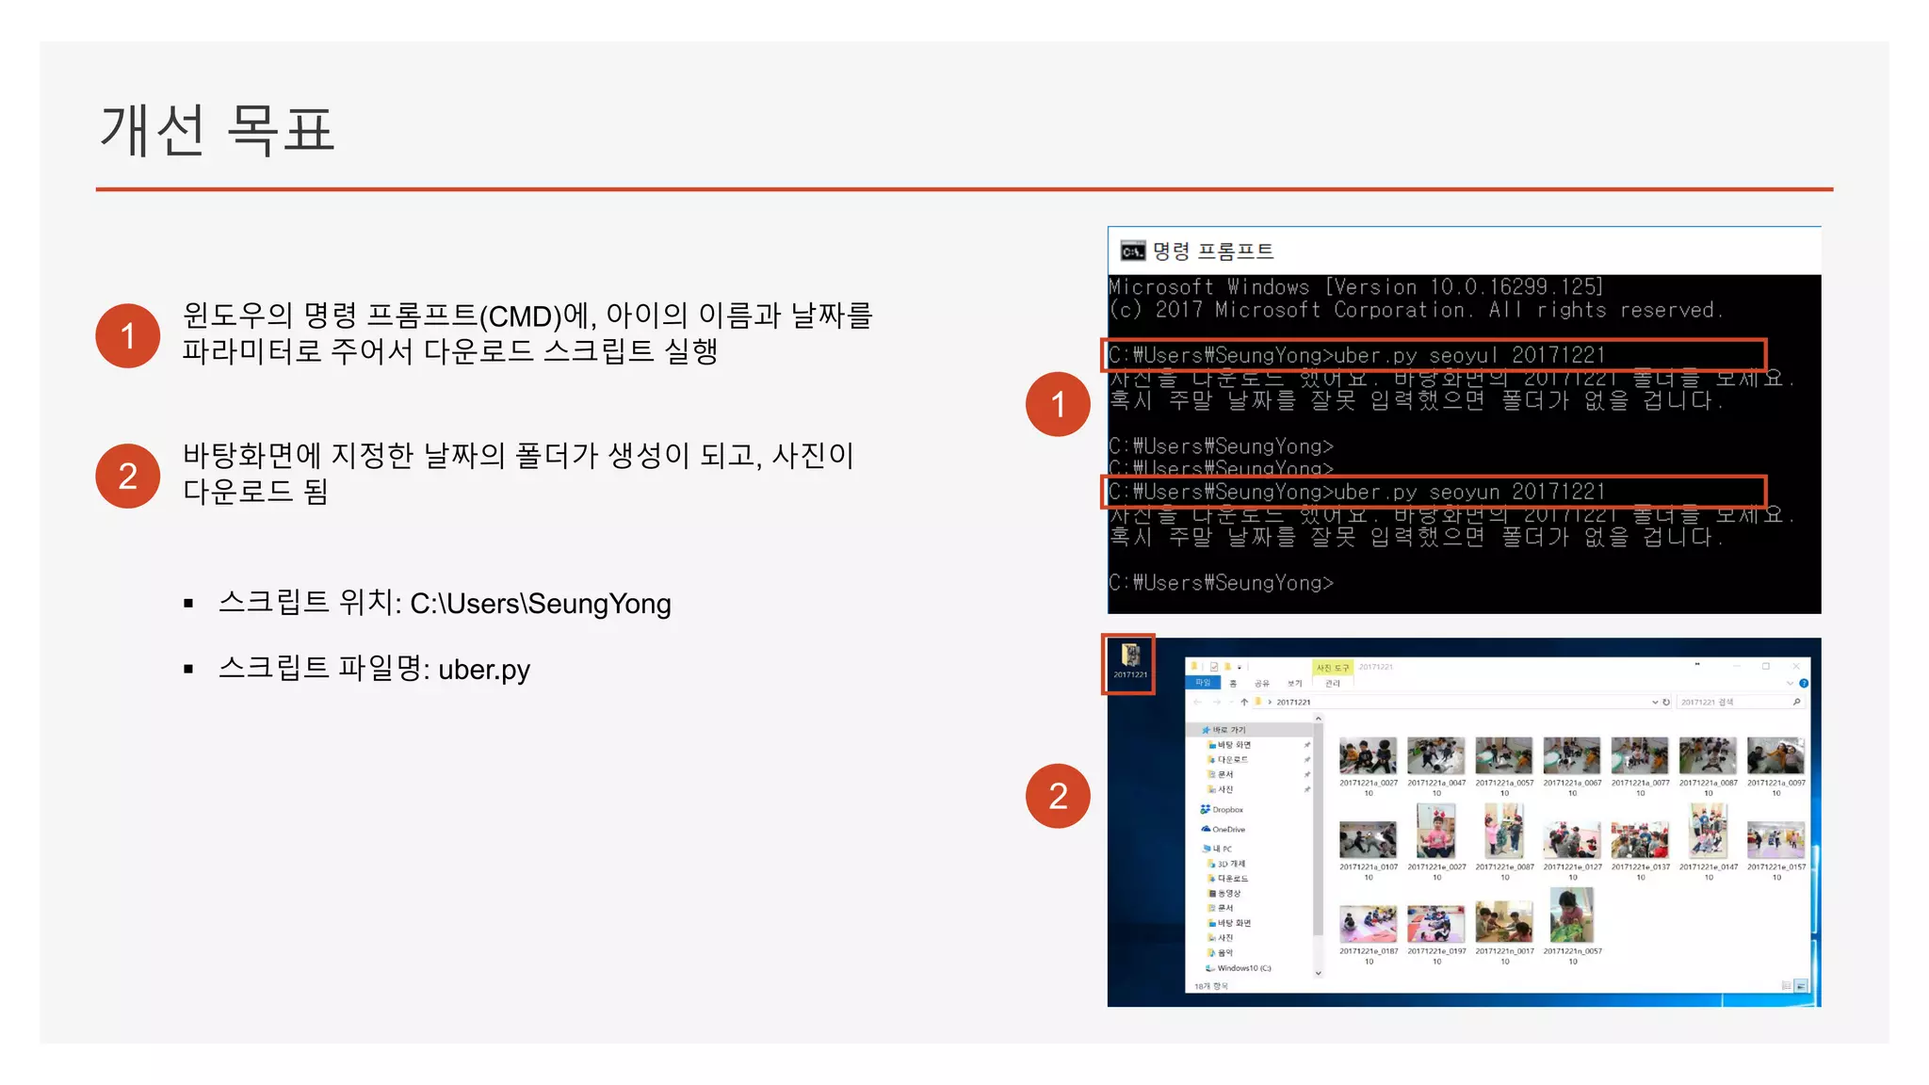
Task: Open OneDrive in the navigation pane
Action: click(1227, 830)
